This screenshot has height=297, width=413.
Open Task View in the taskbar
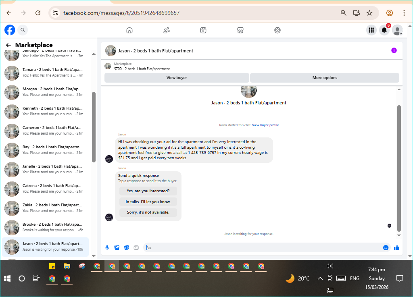tap(36, 278)
